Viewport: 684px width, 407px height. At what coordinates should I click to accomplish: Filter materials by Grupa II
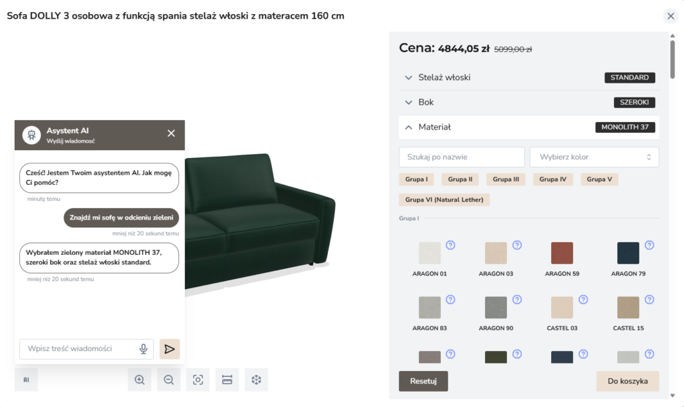(460, 179)
